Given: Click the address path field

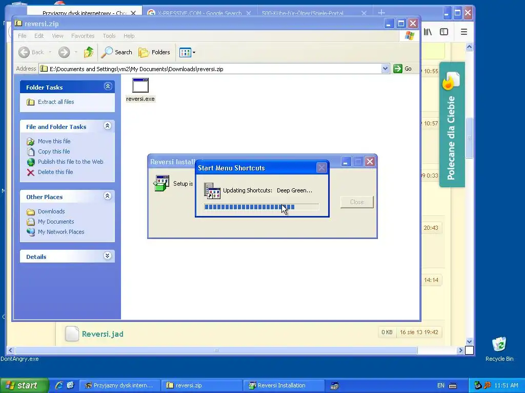Looking at the screenshot, I should [210, 69].
